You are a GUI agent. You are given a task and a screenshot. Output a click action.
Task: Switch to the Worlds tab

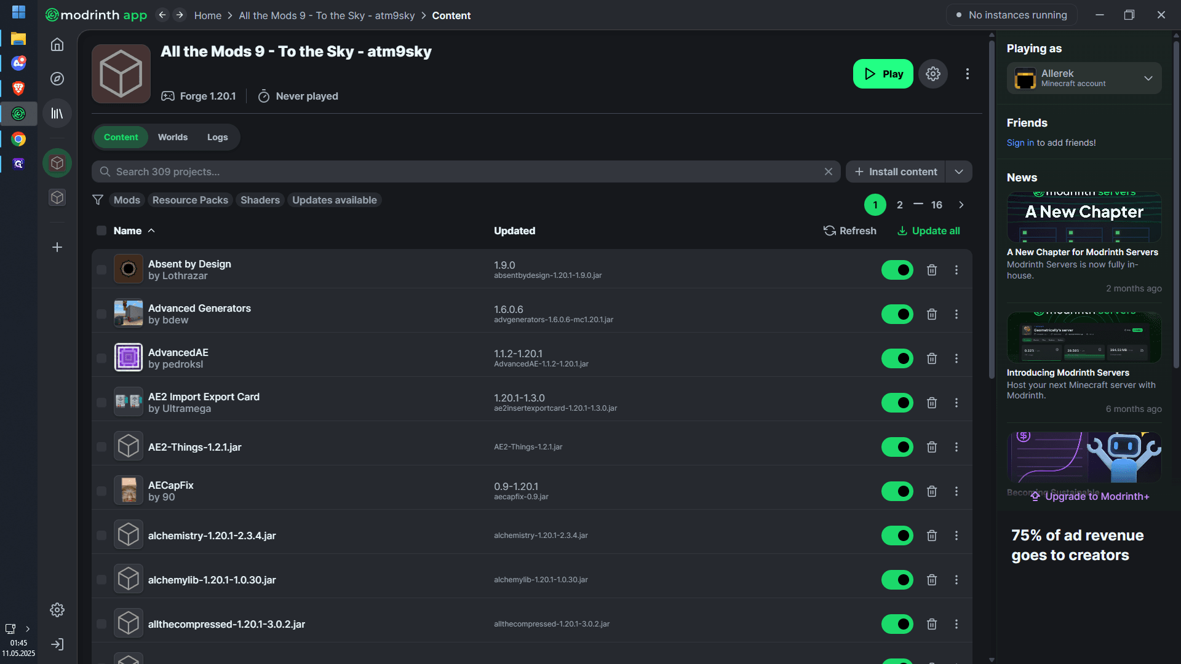point(173,137)
